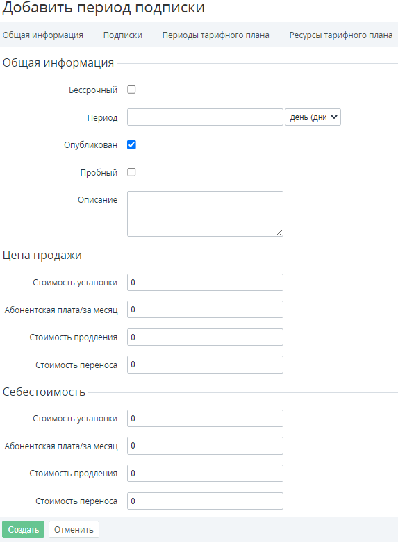Focus Стоимость переноса field under Цена продажи
Image resolution: width=398 pixels, height=543 pixels.
(x=205, y=365)
